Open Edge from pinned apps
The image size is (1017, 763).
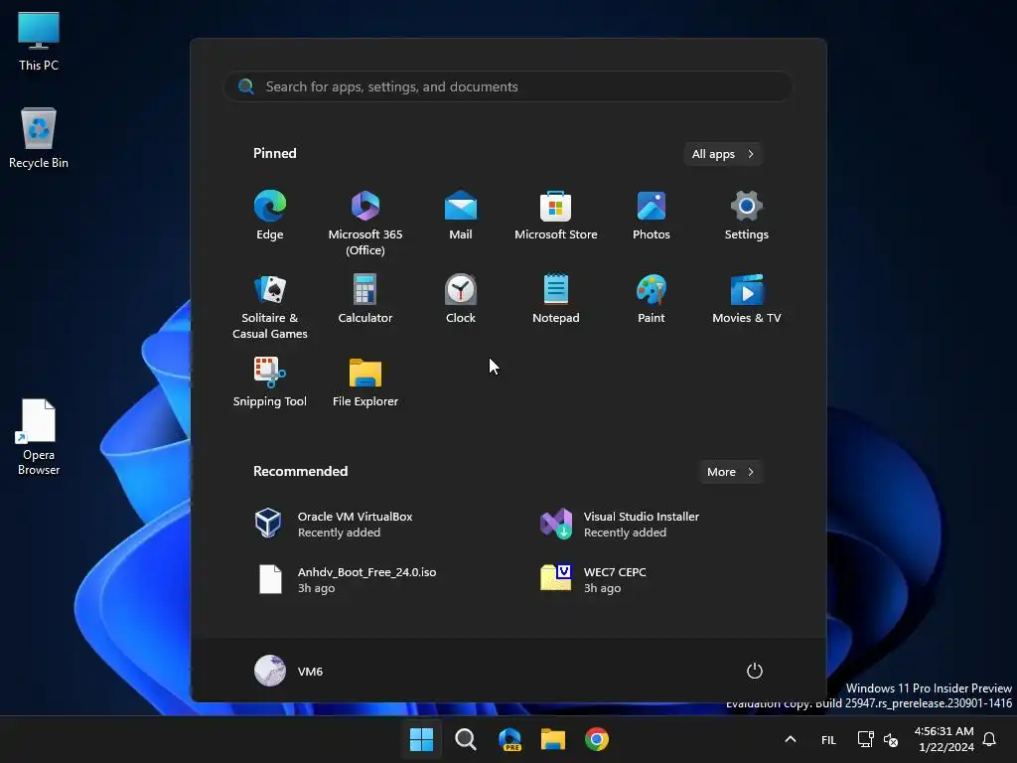point(270,216)
